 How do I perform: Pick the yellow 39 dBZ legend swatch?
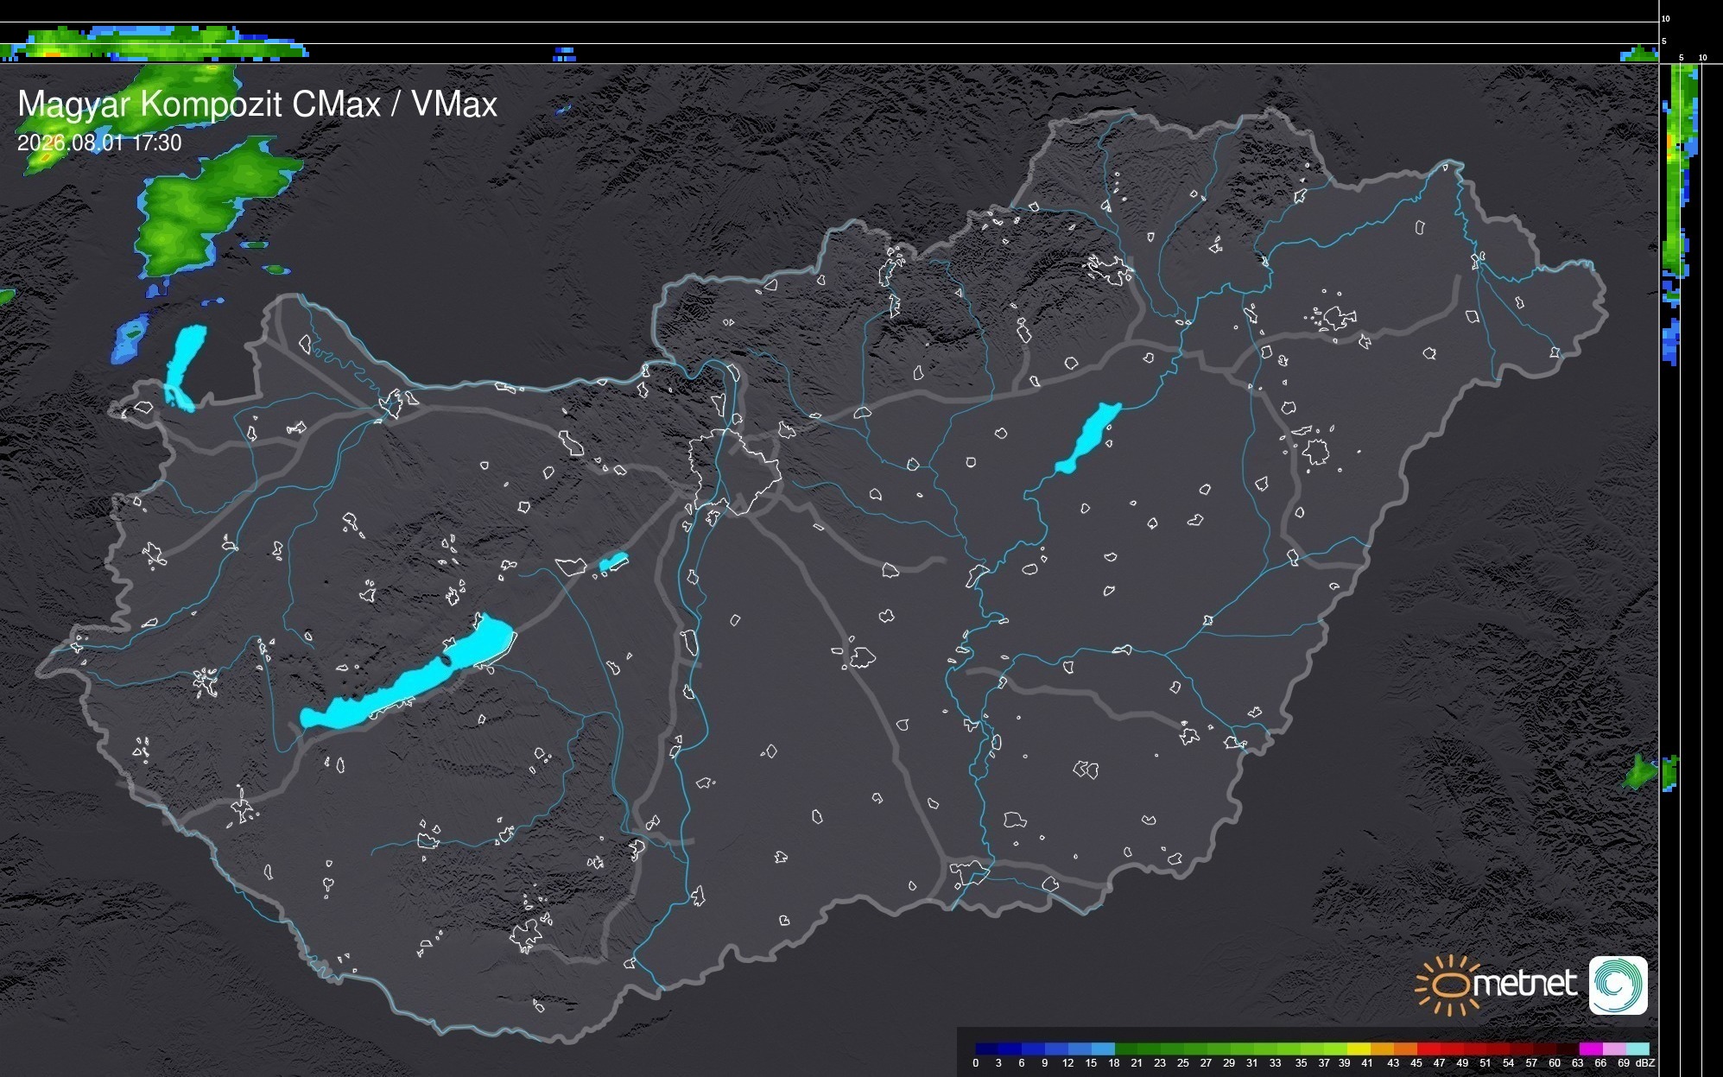point(1359,1049)
